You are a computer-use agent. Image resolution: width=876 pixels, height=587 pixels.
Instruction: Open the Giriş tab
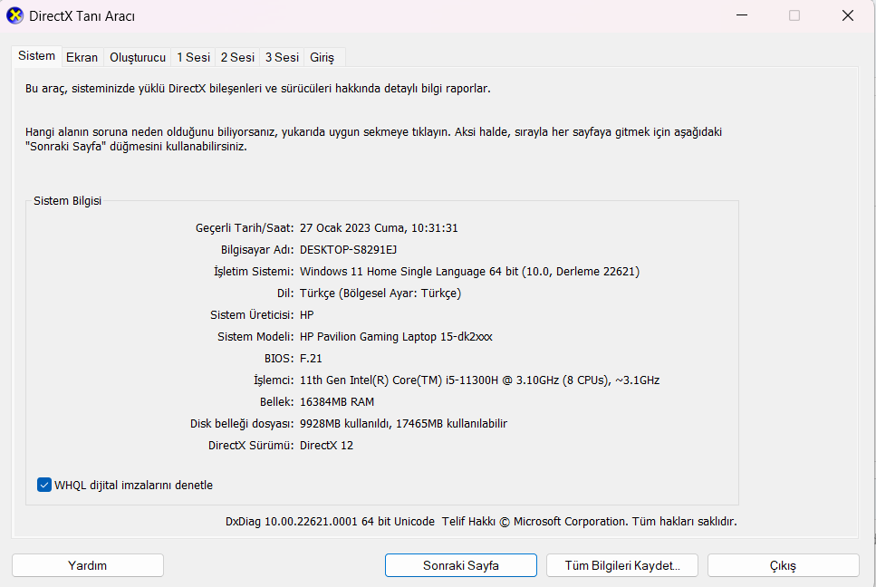pyautogui.click(x=322, y=58)
